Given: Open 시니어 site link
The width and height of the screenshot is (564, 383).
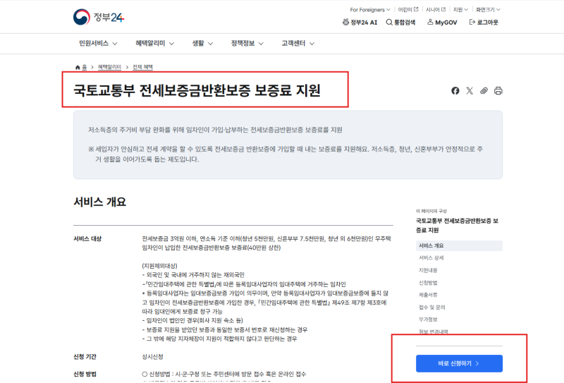Looking at the screenshot, I should [436, 10].
